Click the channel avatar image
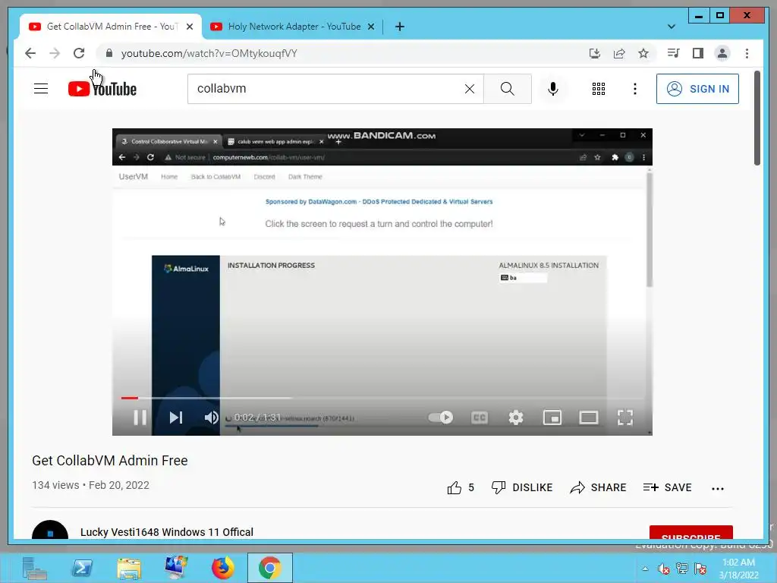Viewport: 777px width, 583px height. coord(50,530)
